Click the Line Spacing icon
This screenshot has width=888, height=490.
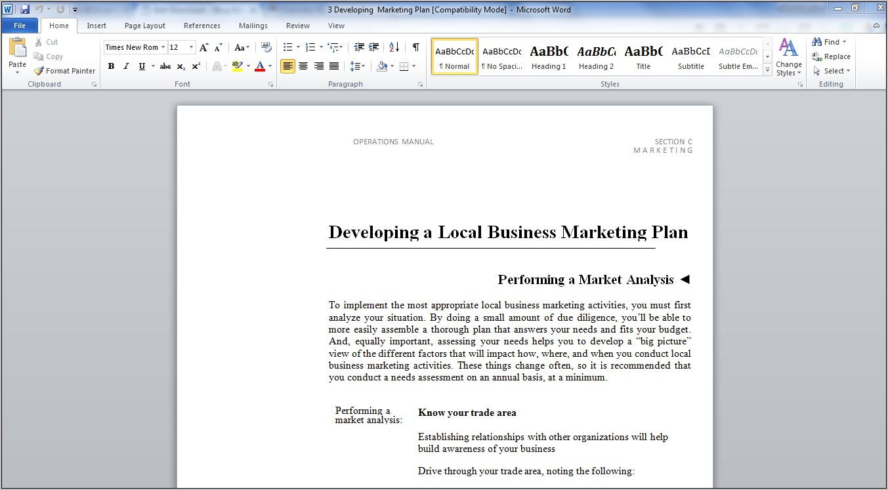click(x=354, y=66)
